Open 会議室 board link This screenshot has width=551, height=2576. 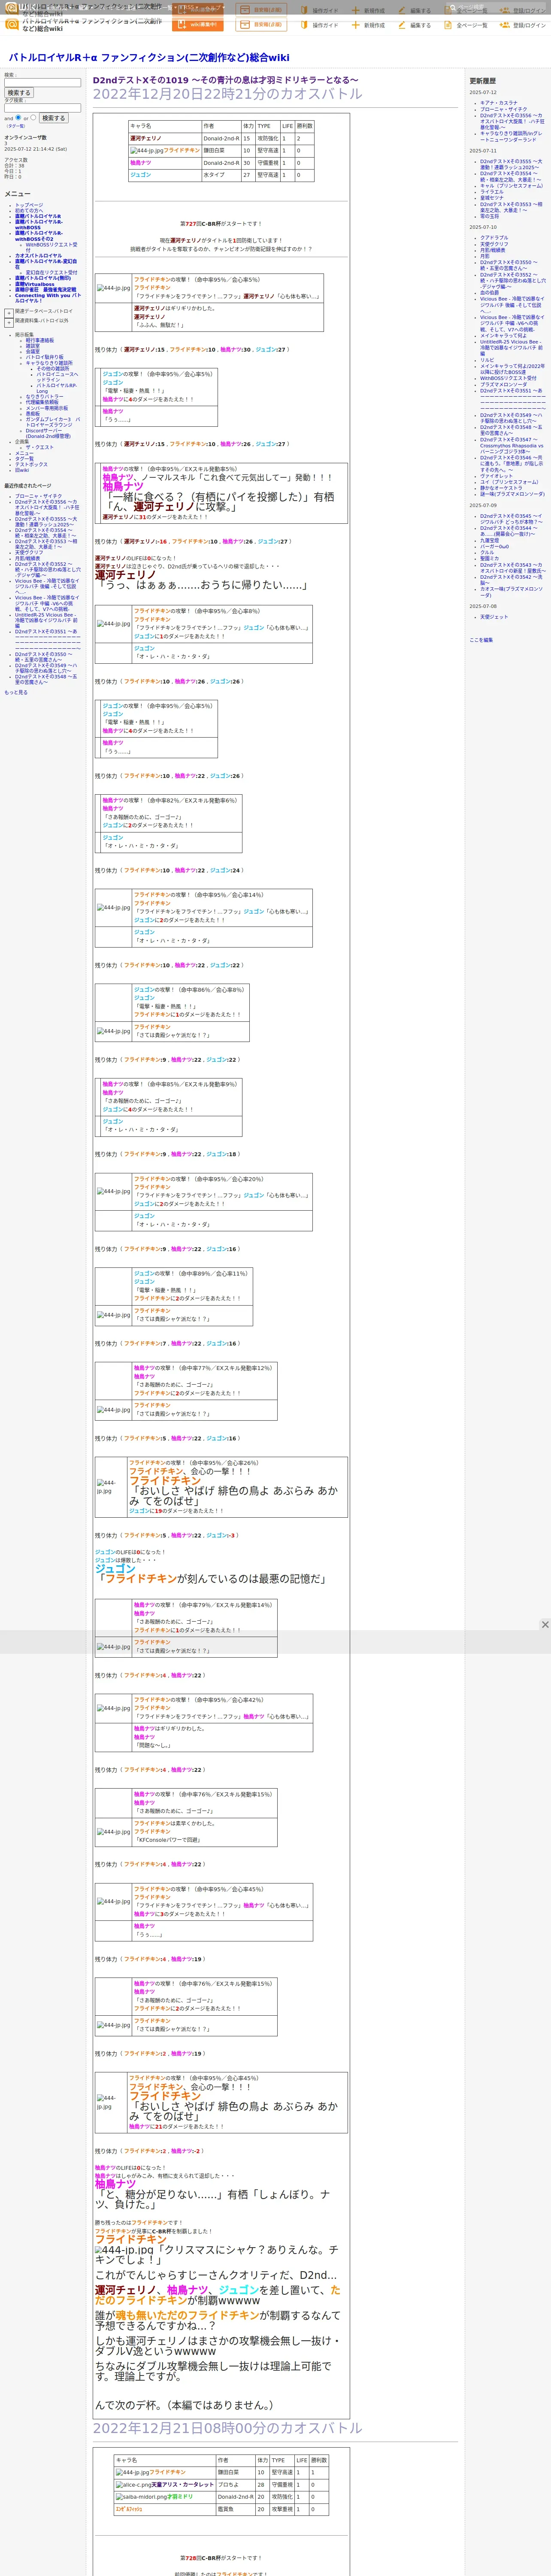click(x=33, y=352)
